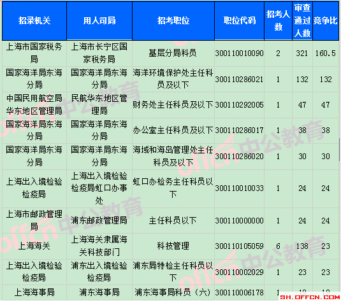Select position code 300110286021
The width and height of the screenshot is (341, 303).
[239, 80]
